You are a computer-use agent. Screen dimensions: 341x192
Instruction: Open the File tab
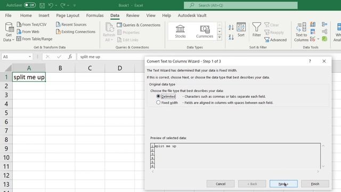(9, 15)
